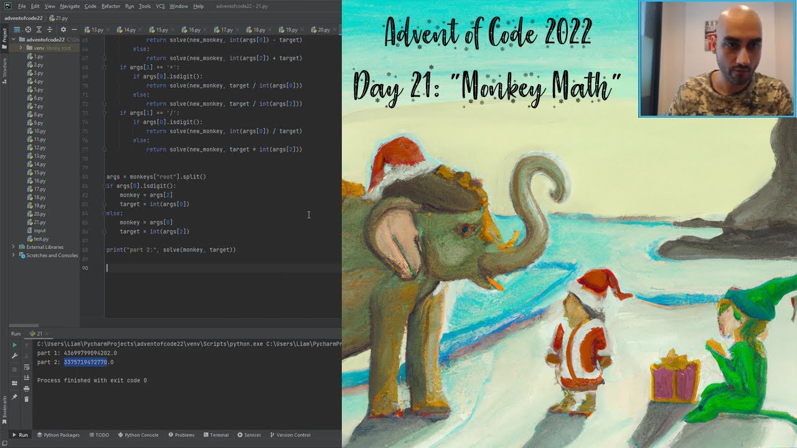
Task: Open the Tools menu
Action: pos(144,6)
